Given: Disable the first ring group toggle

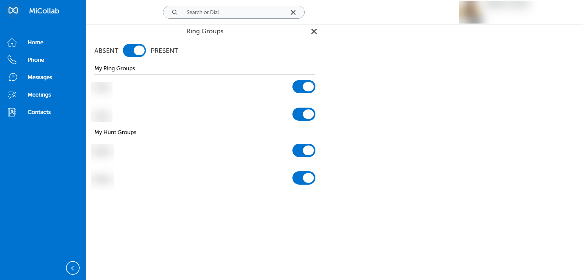Looking at the screenshot, I should click(304, 87).
